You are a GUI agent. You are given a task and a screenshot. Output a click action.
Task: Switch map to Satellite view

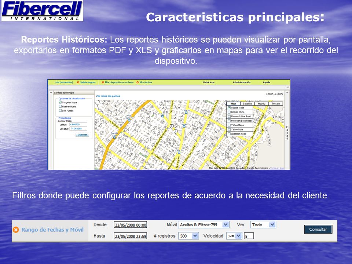click(x=247, y=103)
